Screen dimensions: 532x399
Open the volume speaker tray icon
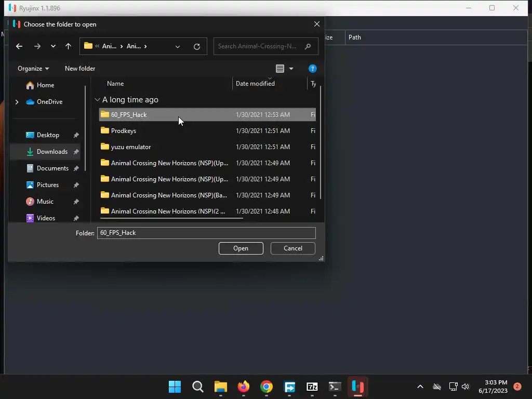[x=465, y=387]
